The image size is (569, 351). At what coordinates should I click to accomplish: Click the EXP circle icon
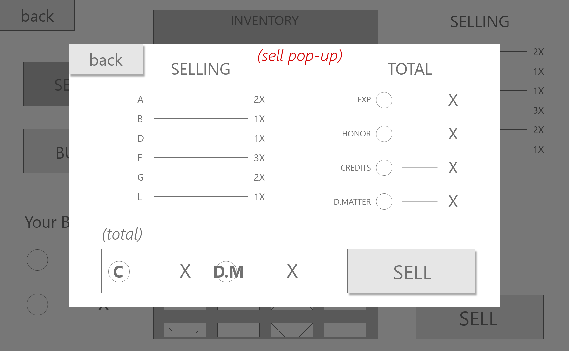pyautogui.click(x=384, y=100)
